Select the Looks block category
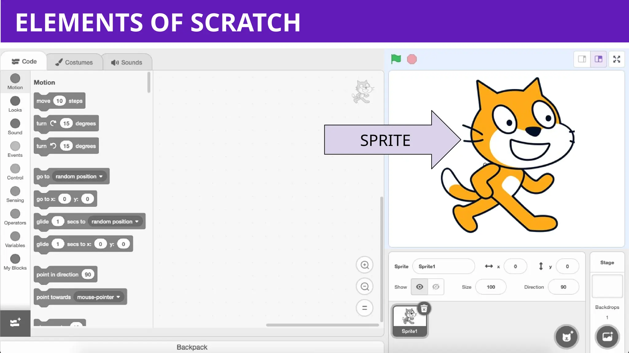The width and height of the screenshot is (629, 353). click(x=15, y=104)
